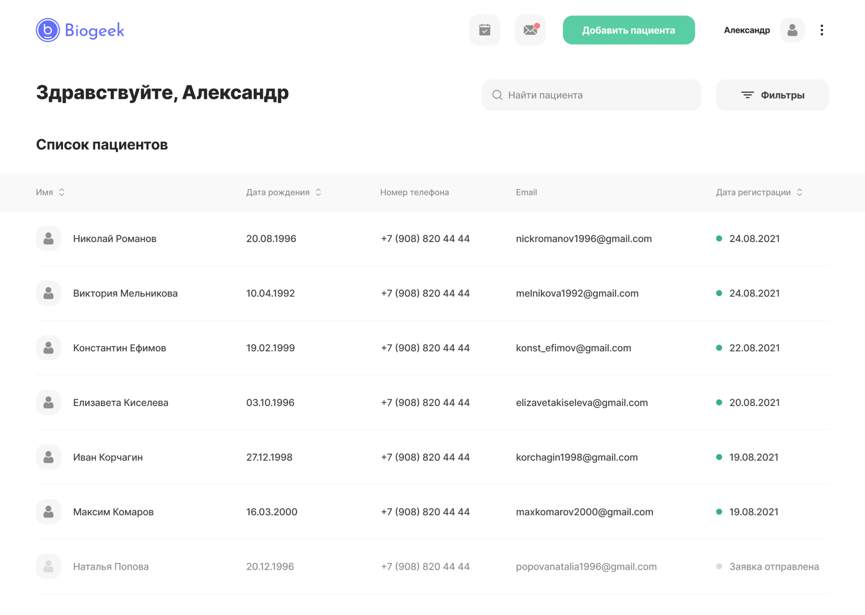Open the calendar icon in header

tap(484, 30)
